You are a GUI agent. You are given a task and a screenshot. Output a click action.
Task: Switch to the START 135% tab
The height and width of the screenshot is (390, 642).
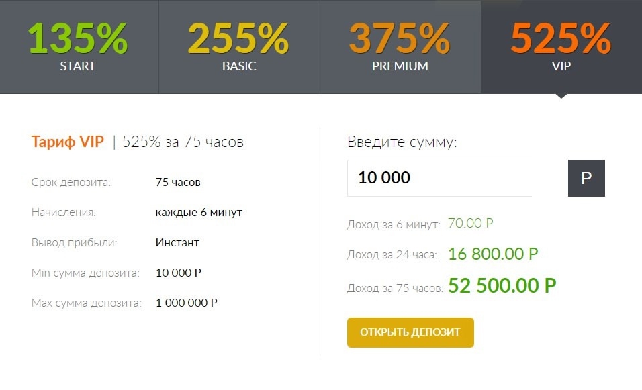[79, 46]
